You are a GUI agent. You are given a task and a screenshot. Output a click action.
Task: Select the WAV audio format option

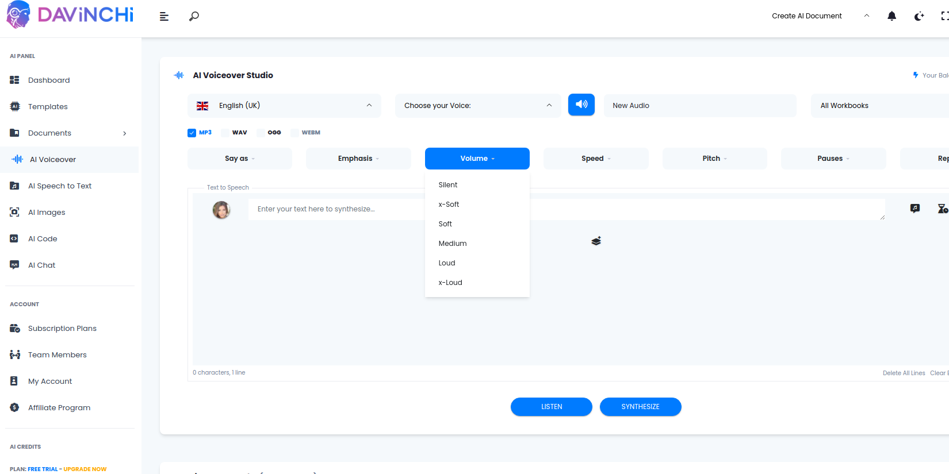pyautogui.click(x=226, y=133)
